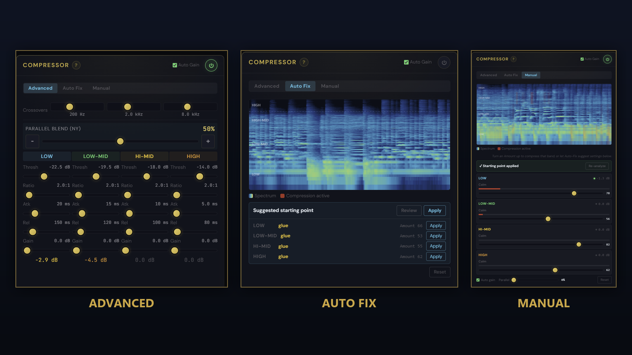This screenshot has width=632, height=355.
Task: Click LOW band Thresh slider knob
Action: [44, 176]
